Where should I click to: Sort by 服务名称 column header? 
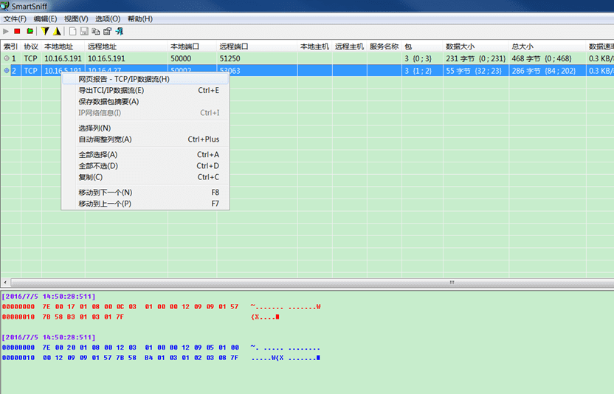tap(384, 46)
